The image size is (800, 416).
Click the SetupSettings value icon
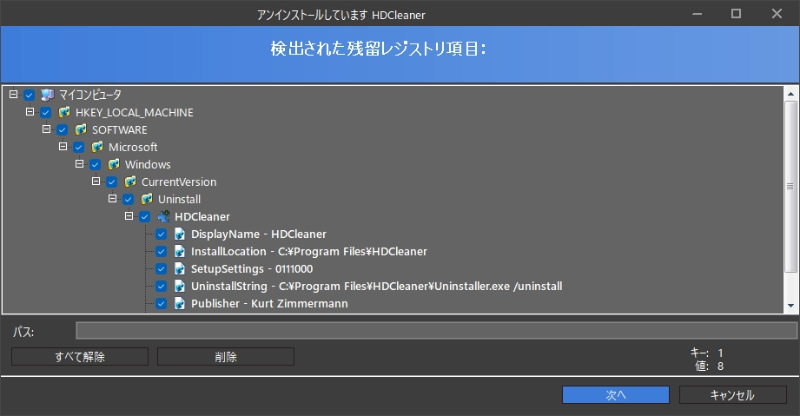pyautogui.click(x=180, y=268)
